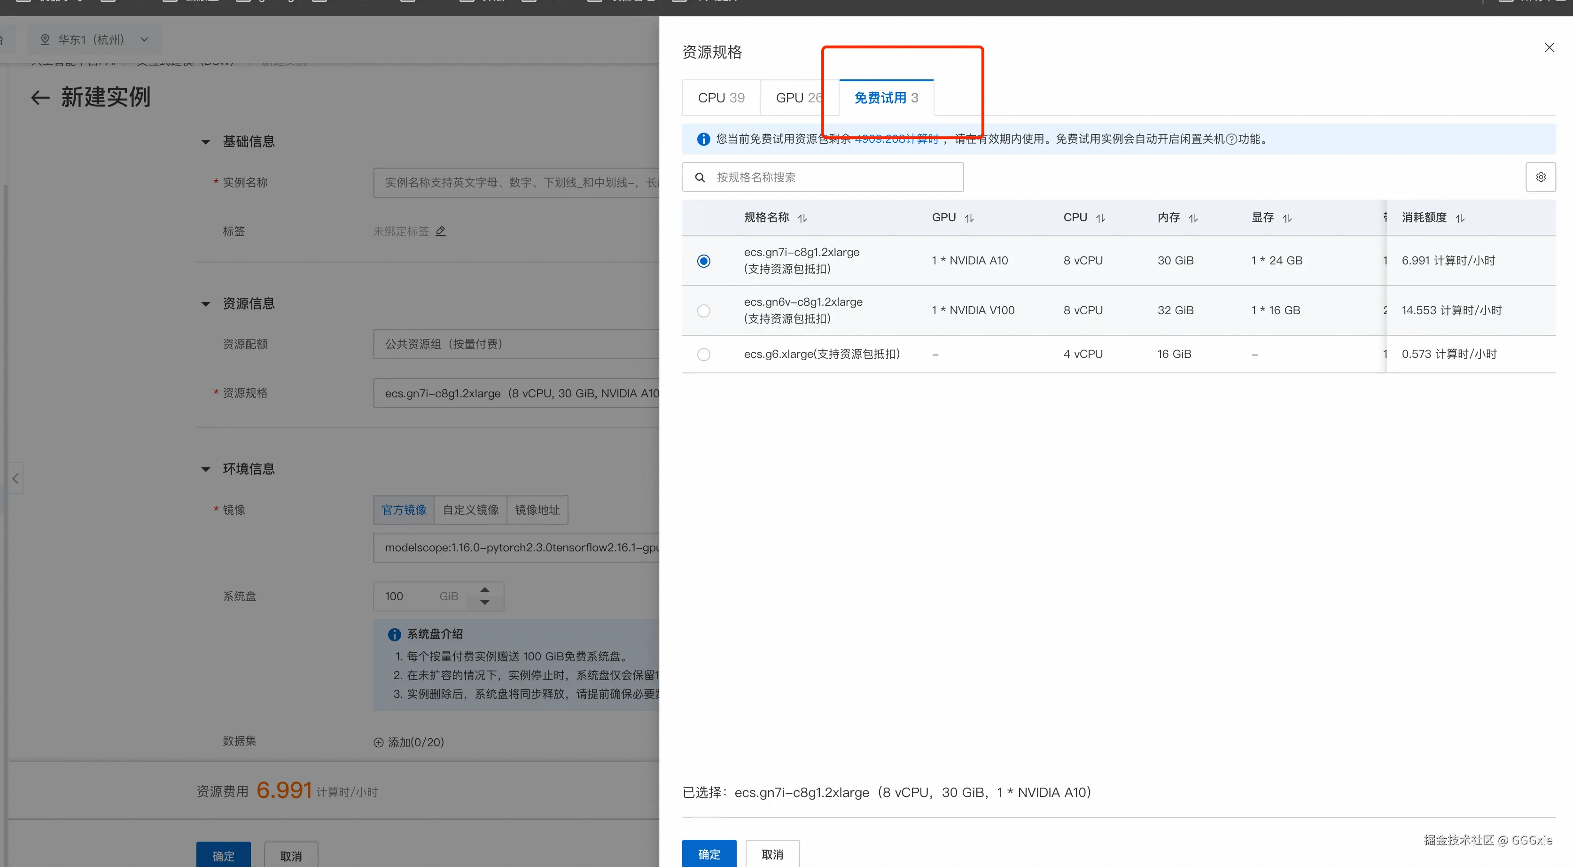Click the 闲置关机 help question icon

[x=1231, y=139]
